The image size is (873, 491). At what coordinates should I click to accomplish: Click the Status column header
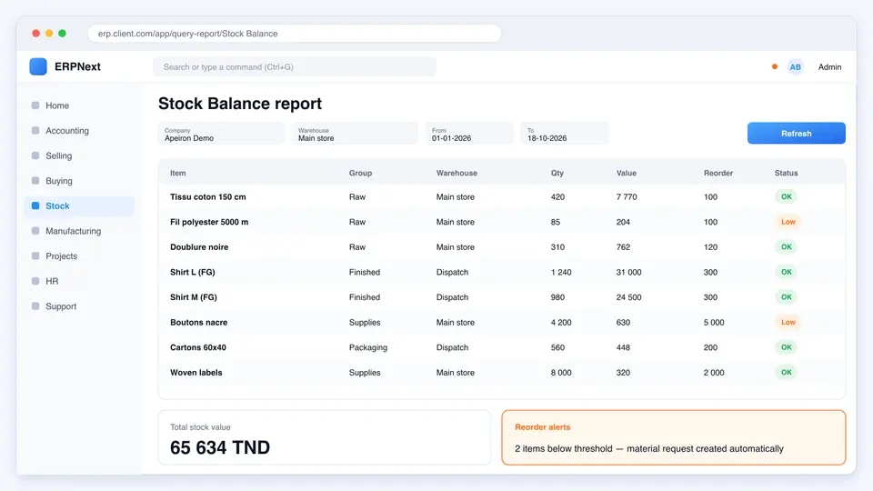coord(786,173)
